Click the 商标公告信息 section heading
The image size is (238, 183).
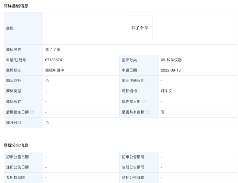(16, 146)
